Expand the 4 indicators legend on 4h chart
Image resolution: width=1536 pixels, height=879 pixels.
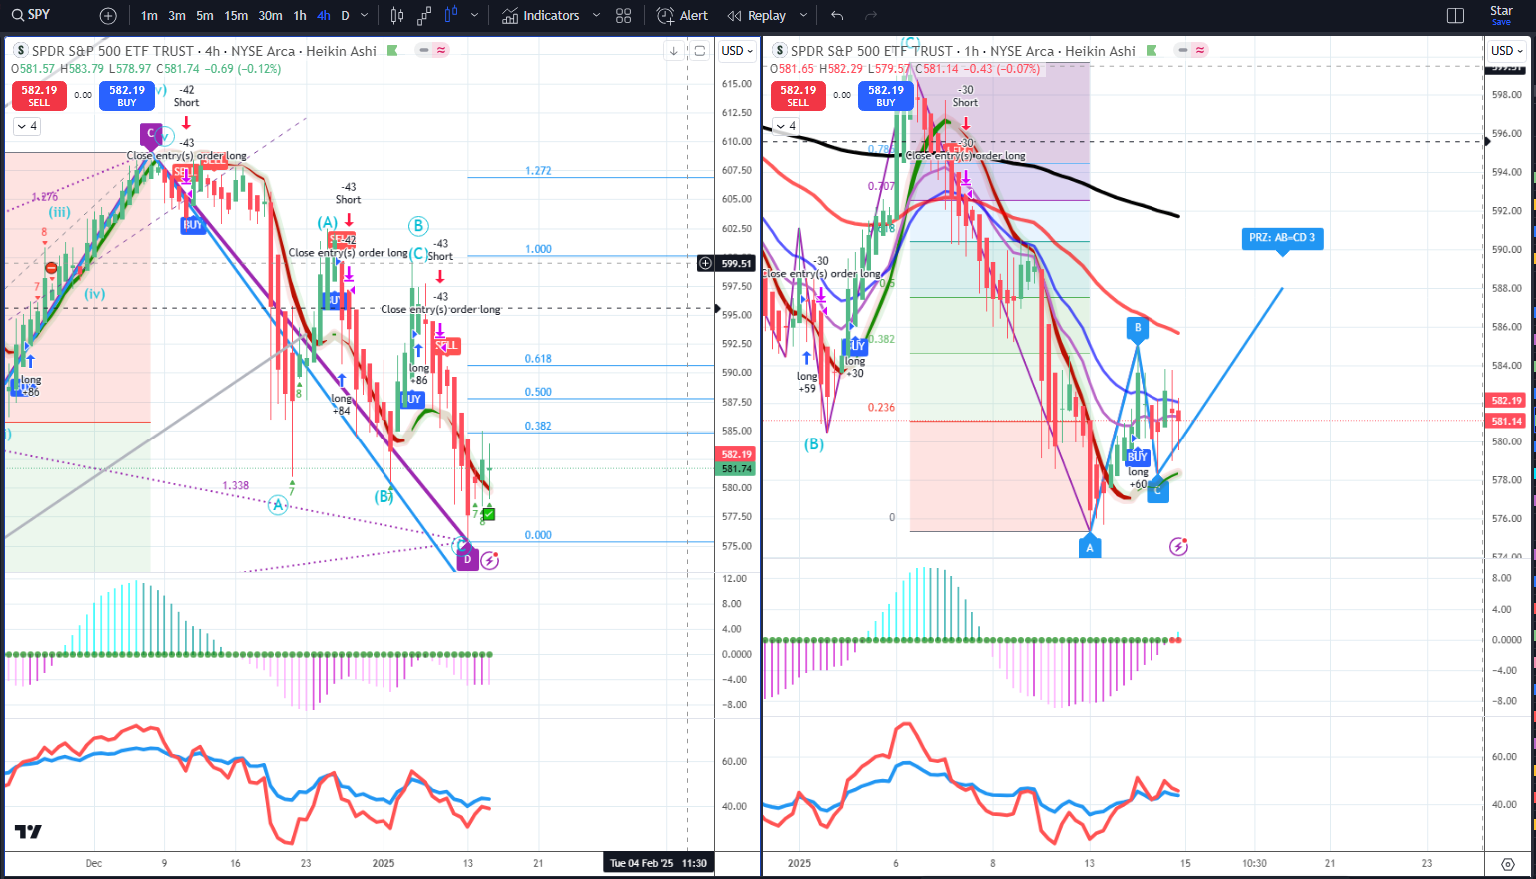pyautogui.click(x=27, y=126)
